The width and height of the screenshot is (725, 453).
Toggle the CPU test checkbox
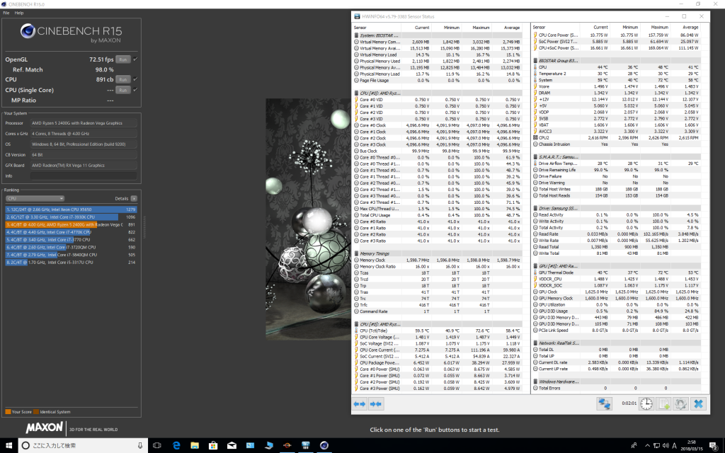[x=135, y=79]
